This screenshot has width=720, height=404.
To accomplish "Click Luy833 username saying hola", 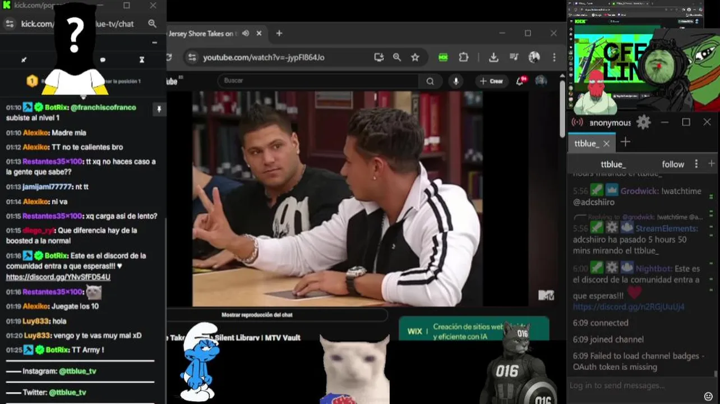I will [x=36, y=321].
